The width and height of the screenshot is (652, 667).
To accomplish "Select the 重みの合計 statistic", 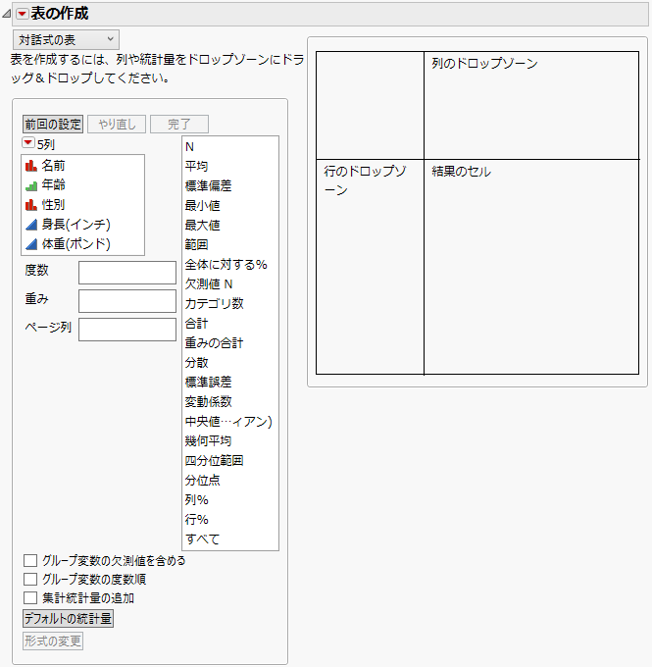I will click(230, 343).
